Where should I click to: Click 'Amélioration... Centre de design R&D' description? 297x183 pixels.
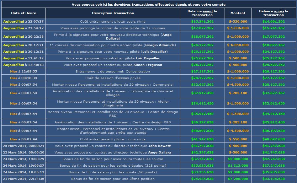tap(113, 122)
